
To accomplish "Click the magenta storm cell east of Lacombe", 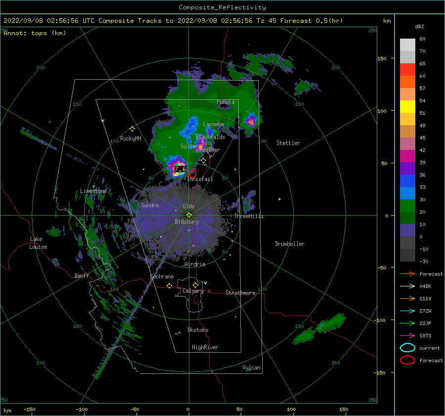I will coord(252,121).
